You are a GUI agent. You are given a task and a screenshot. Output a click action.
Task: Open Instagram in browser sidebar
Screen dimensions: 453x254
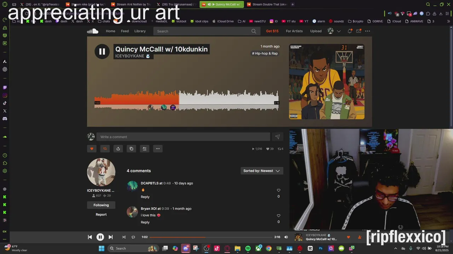[5, 95]
